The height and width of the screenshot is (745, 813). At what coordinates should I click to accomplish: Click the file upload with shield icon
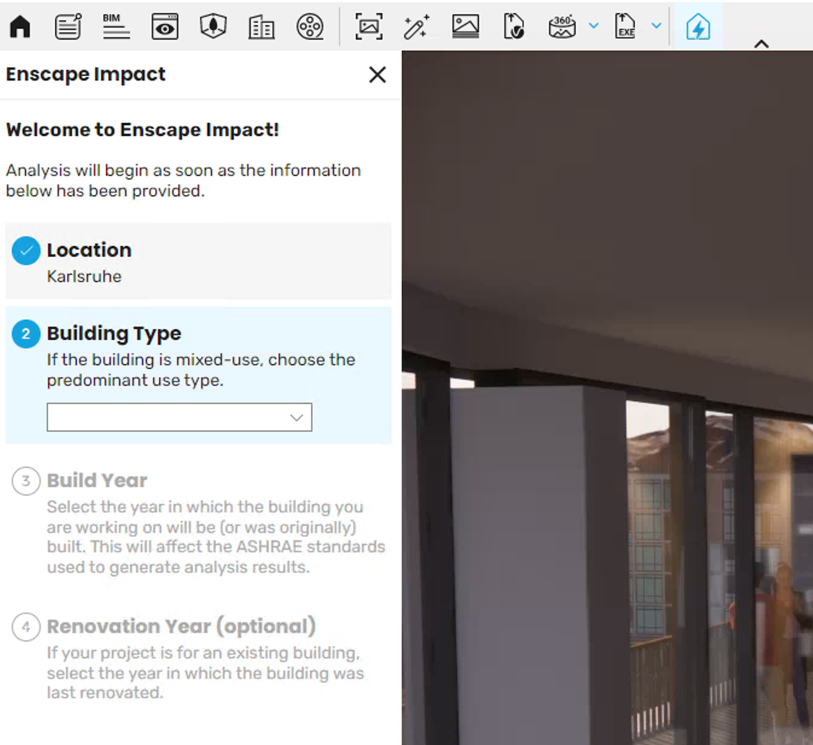click(514, 27)
